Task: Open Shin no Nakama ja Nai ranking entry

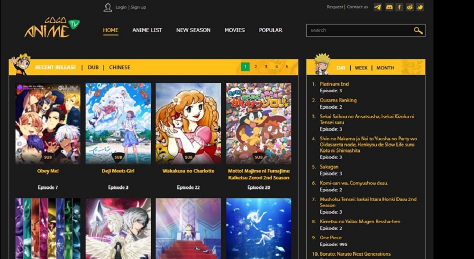Action: [x=368, y=145]
